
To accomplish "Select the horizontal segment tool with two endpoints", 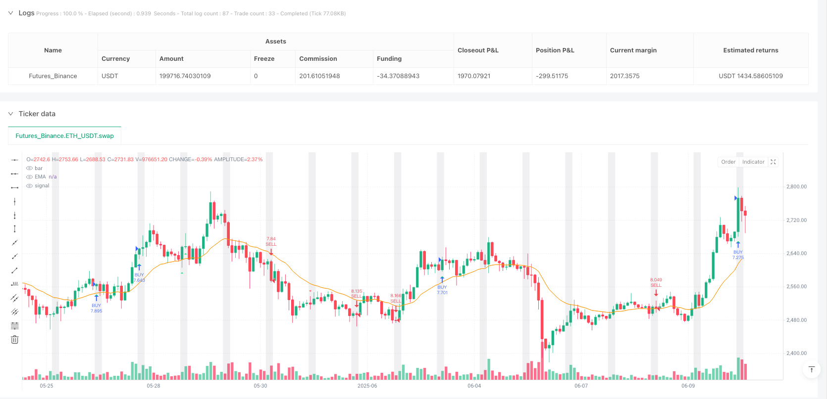I will 15,187.
